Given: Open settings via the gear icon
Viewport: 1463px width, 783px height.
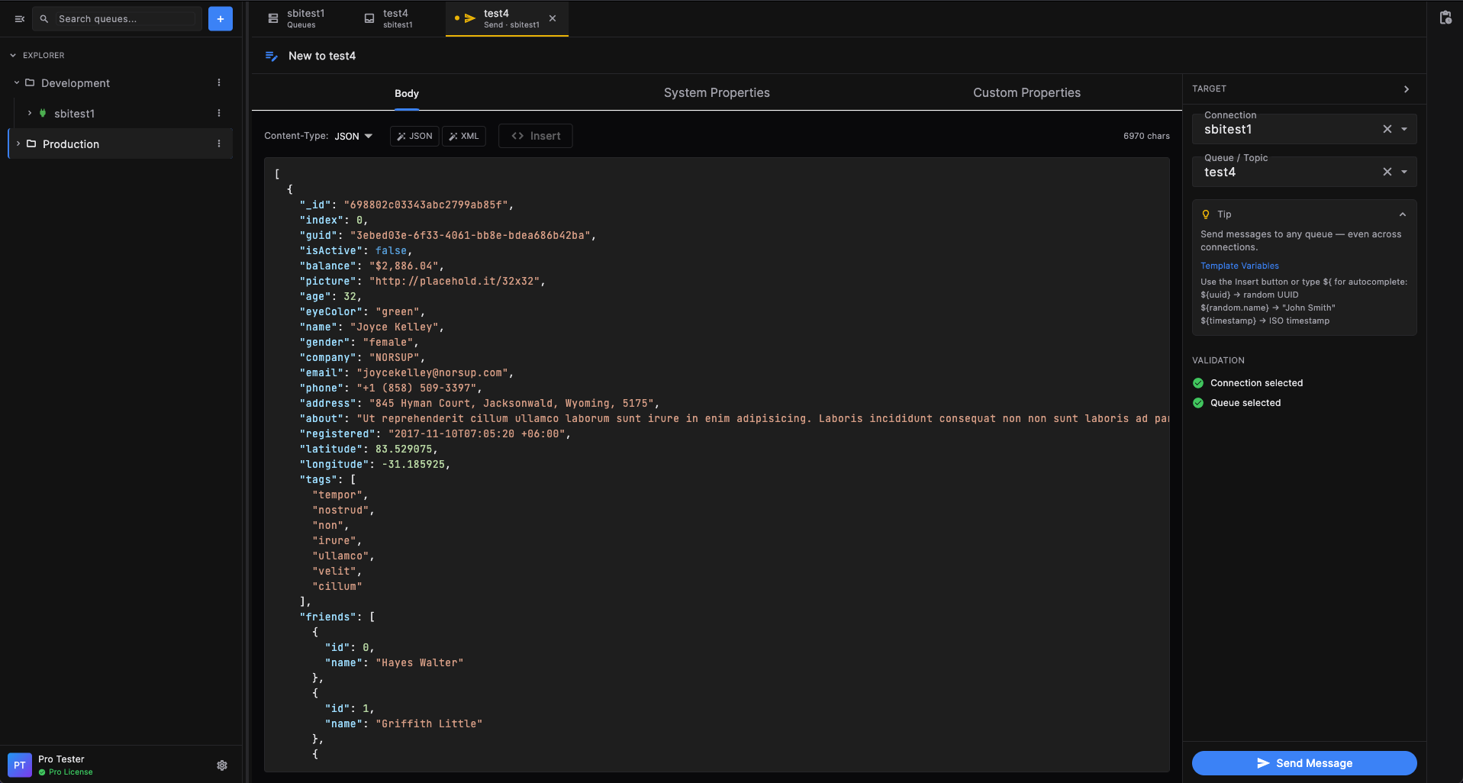Looking at the screenshot, I should pyautogui.click(x=222, y=765).
